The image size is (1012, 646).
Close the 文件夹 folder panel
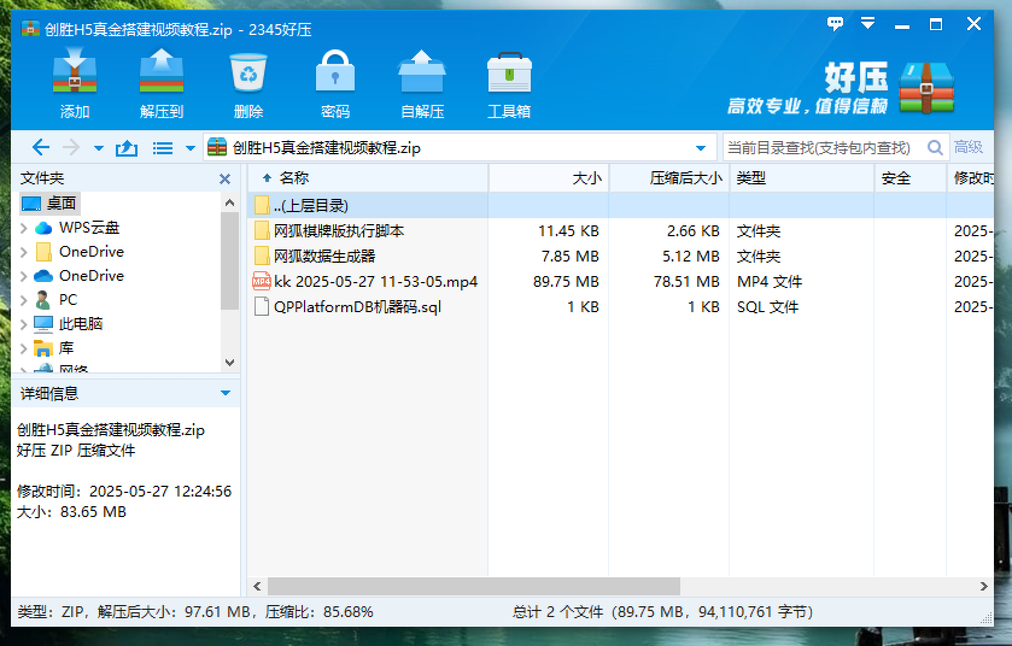225,179
